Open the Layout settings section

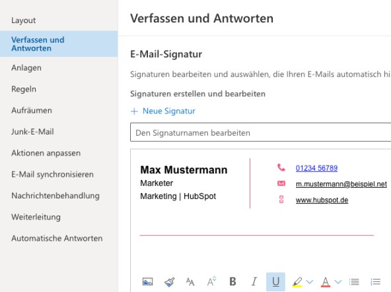pos(23,20)
